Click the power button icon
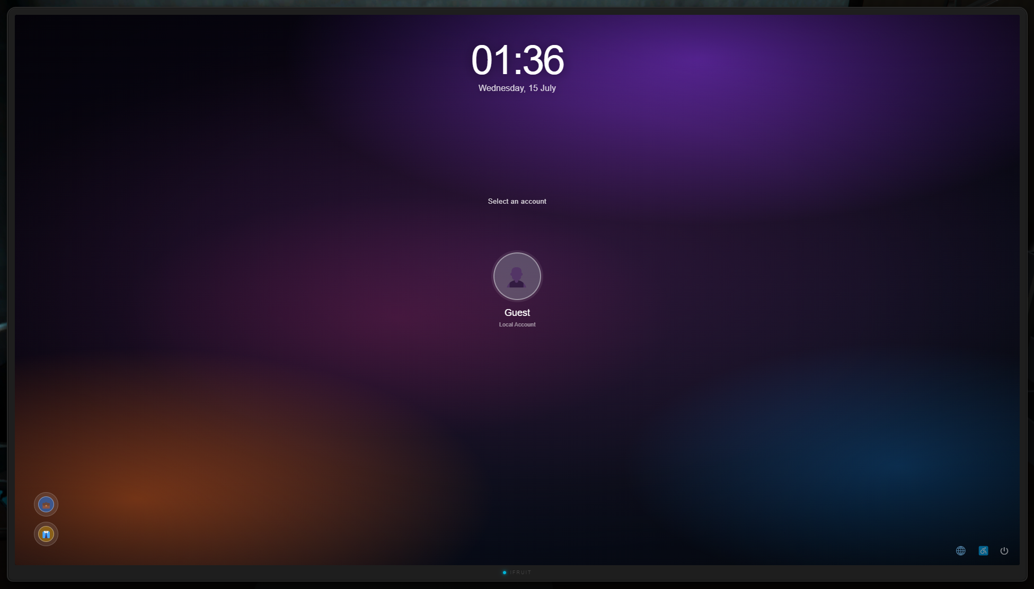The height and width of the screenshot is (589, 1034). 1004,551
